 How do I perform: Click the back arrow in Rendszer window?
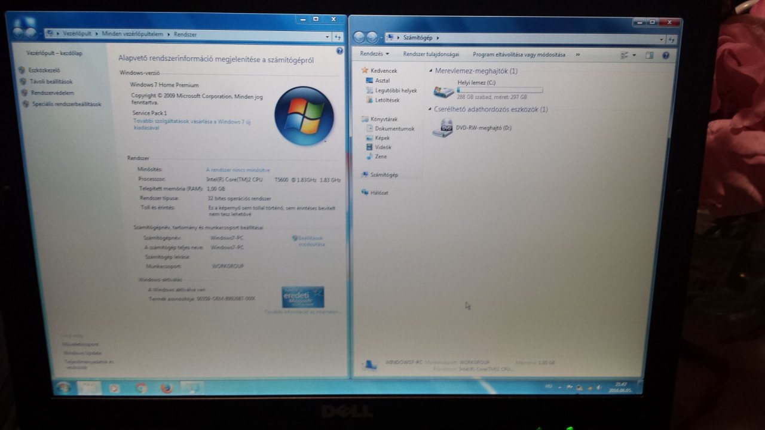[19, 33]
